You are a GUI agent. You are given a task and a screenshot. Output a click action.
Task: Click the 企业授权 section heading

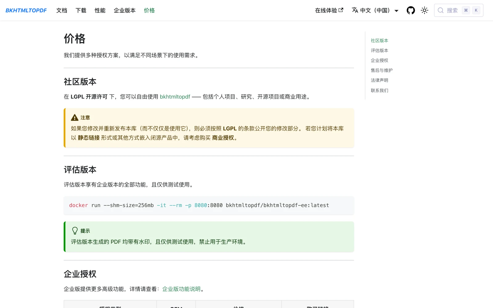pyautogui.click(x=80, y=274)
